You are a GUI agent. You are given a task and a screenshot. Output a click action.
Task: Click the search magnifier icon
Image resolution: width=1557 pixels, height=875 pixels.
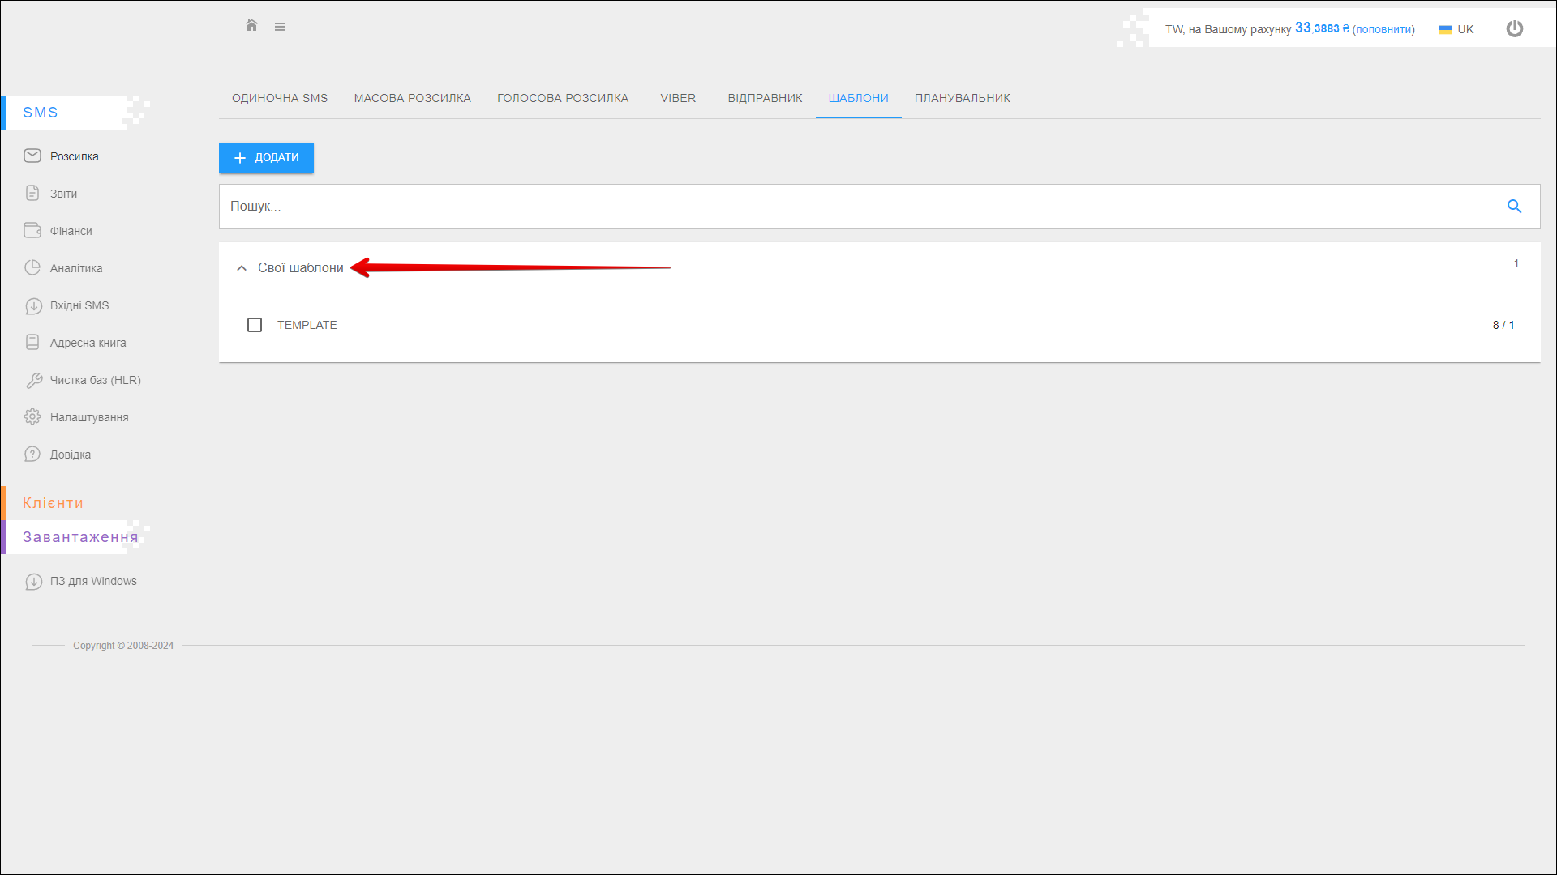[x=1513, y=207]
